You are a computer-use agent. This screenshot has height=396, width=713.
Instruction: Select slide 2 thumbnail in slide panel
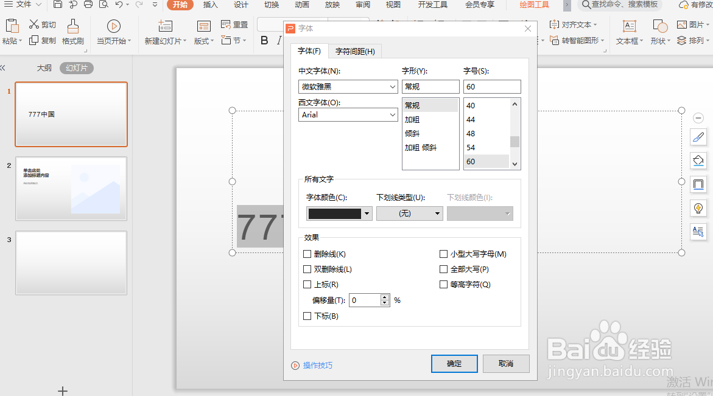71,189
